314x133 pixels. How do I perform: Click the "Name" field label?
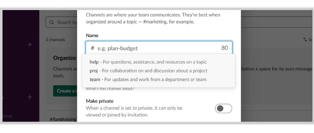click(92, 35)
